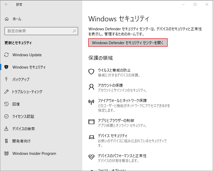Viewport: 213px width, 171px height.
Task: Click the アプリ保護とオンライン セキュリティ。 description
Action: tap(123, 125)
